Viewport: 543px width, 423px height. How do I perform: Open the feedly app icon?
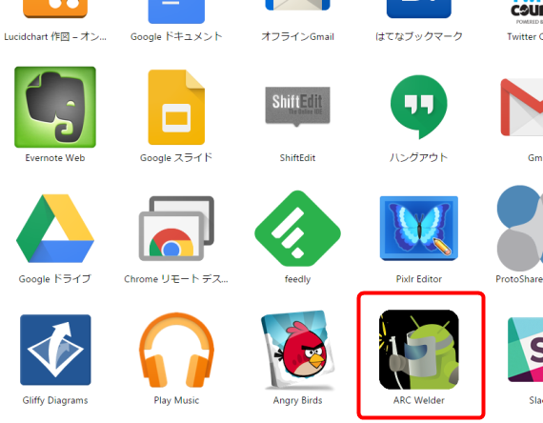(x=297, y=229)
